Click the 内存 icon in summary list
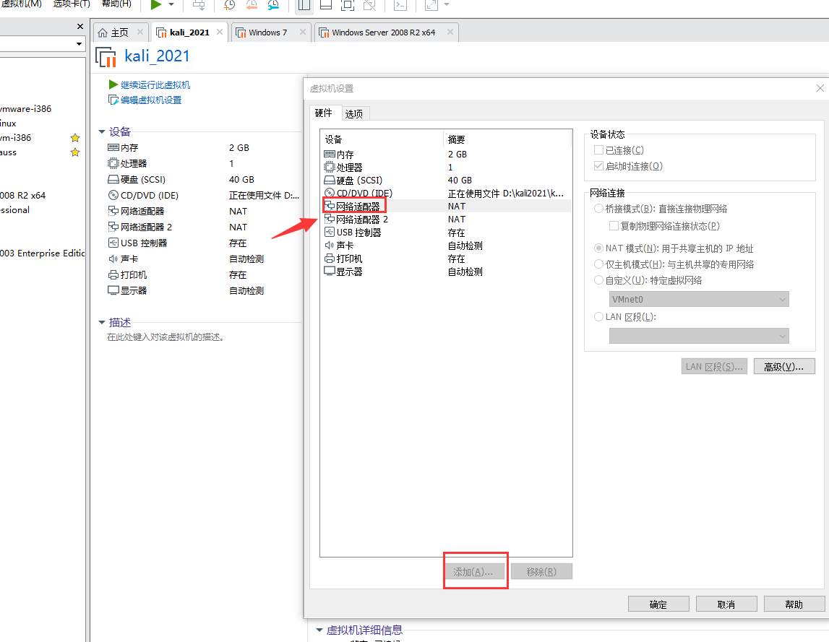Image resolution: width=829 pixels, height=642 pixels. [113, 148]
